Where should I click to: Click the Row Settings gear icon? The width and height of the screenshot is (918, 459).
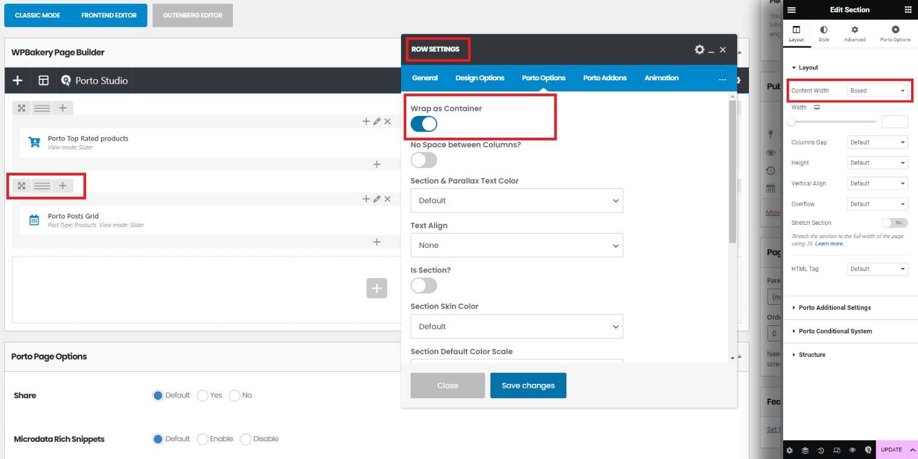pos(699,49)
